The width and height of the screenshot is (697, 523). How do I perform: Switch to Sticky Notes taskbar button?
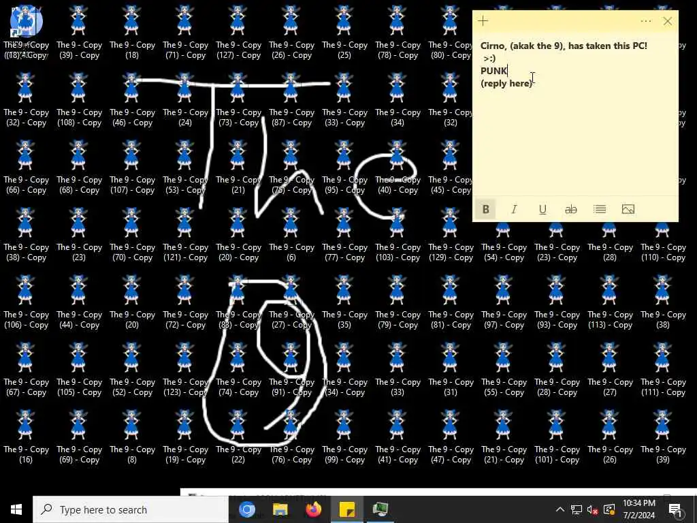[346, 509]
